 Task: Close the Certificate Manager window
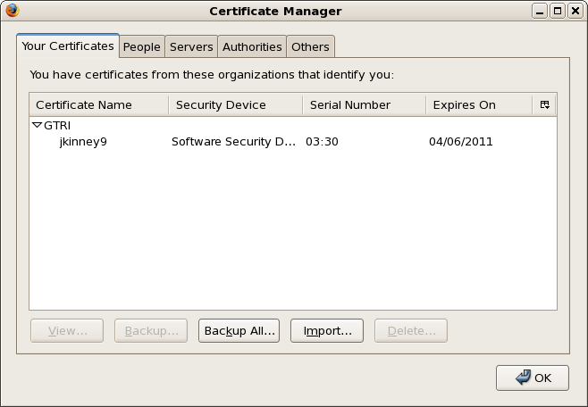point(574,11)
